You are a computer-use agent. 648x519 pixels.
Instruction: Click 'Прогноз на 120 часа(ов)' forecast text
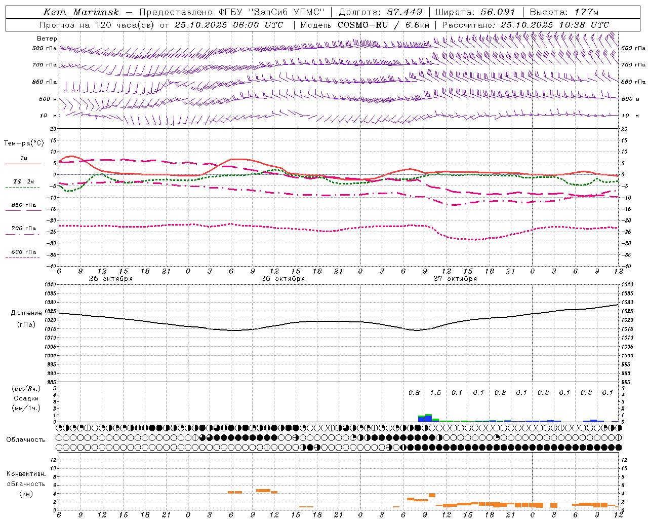(x=97, y=25)
